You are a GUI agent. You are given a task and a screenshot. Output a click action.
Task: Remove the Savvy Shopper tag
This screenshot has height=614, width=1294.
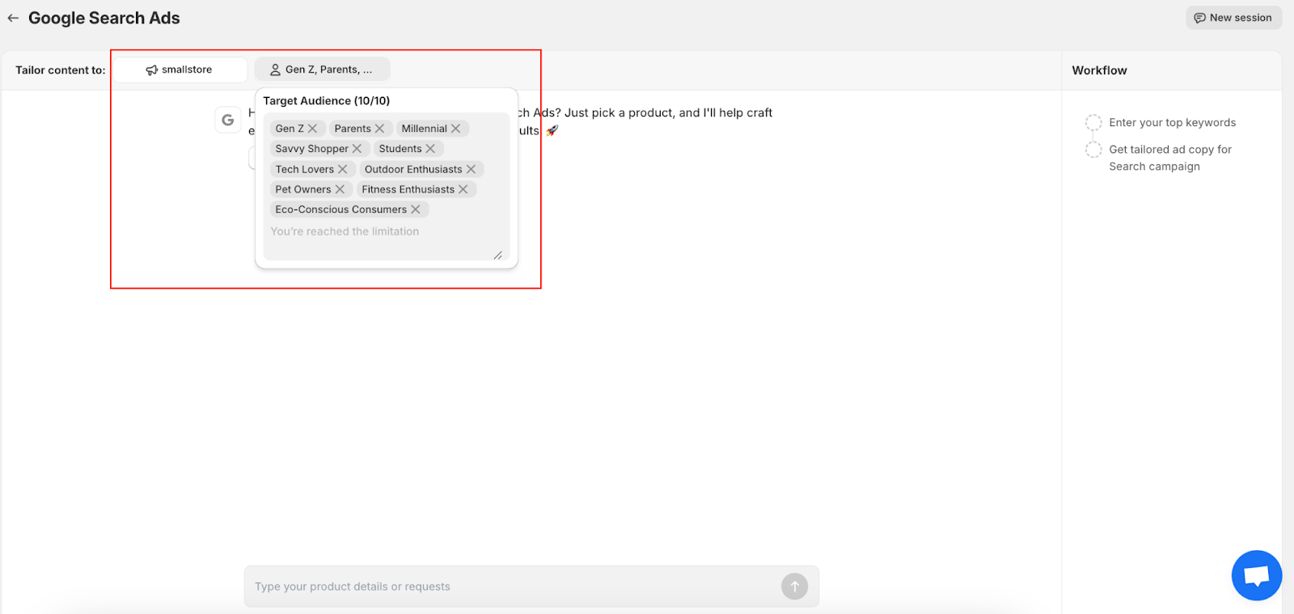(357, 149)
